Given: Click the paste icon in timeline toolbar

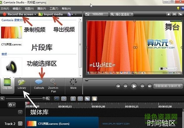Looking at the screenshot, I should click(94, 99).
